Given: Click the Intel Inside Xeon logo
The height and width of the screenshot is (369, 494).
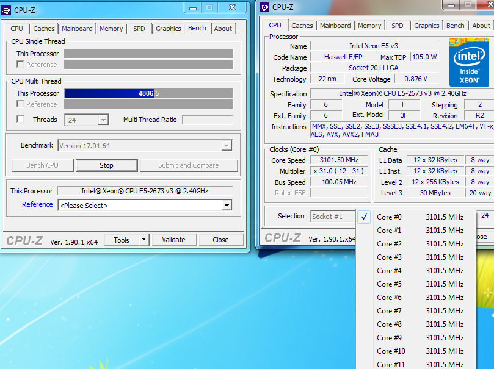Looking at the screenshot, I should pos(469,62).
